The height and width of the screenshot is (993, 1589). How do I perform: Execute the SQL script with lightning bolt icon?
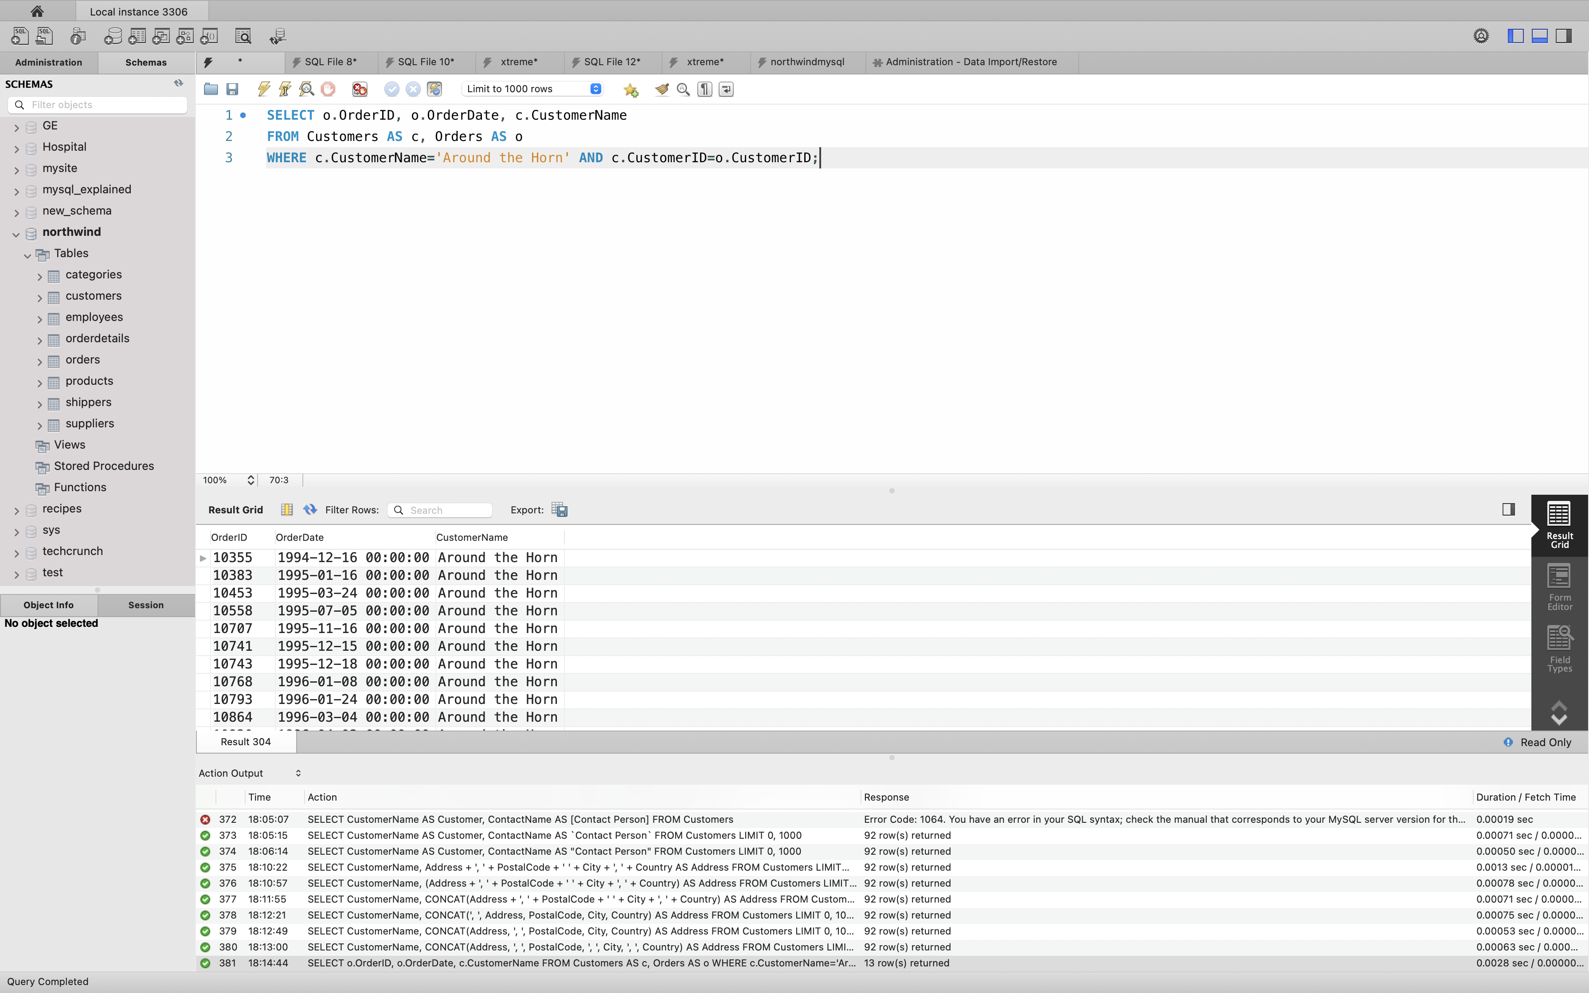click(264, 89)
